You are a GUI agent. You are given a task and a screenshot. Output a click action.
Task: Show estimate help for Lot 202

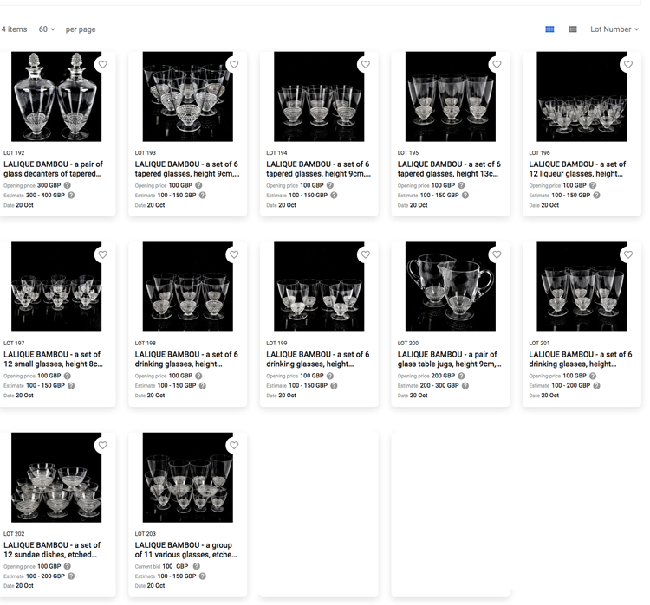point(71,576)
